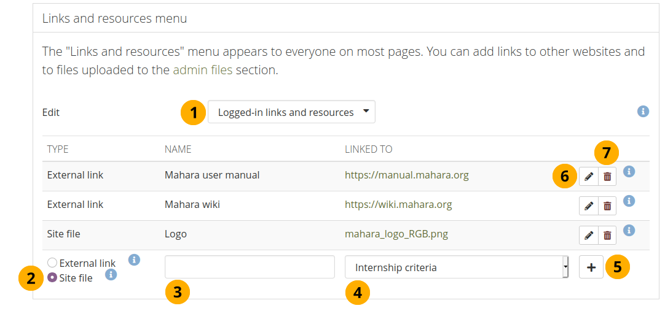Delete the Mahara user manual entry
The width and height of the screenshot is (665, 311).
[x=607, y=176]
